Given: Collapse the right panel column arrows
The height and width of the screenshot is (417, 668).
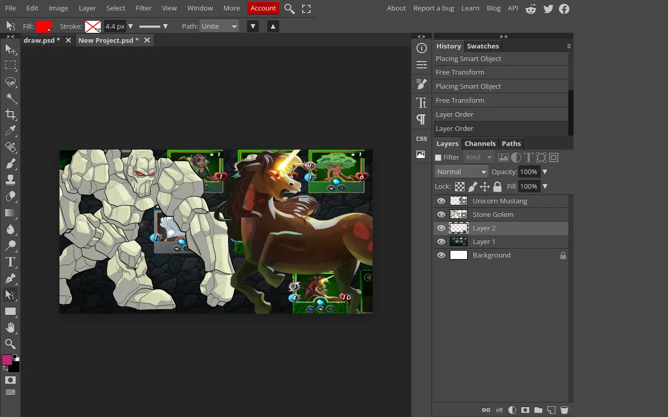Looking at the screenshot, I should click(503, 36).
